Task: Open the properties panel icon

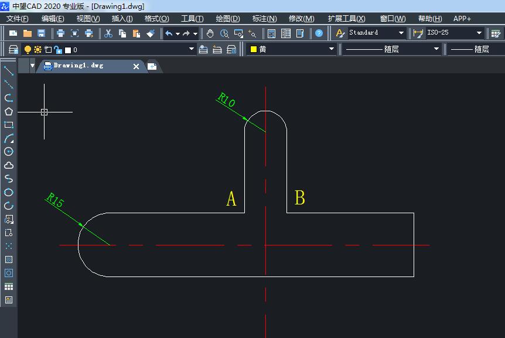Action: point(300,33)
